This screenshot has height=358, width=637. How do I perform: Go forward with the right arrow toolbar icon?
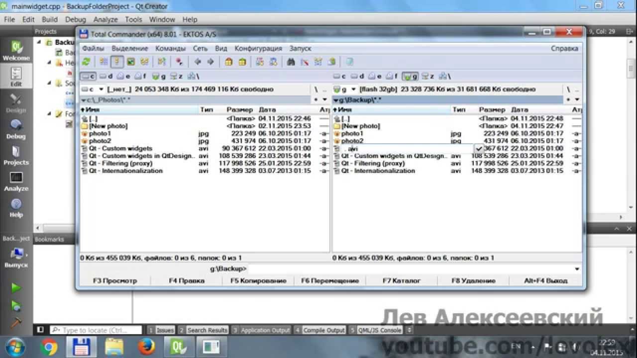211,62
